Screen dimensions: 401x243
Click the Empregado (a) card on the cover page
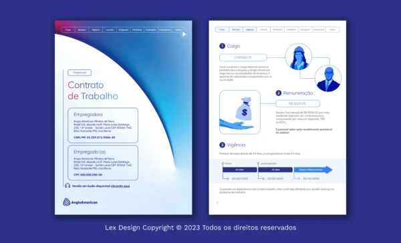[x=103, y=163]
